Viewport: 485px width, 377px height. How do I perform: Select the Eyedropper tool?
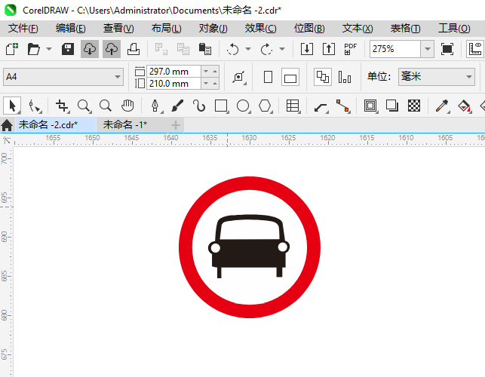pyautogui.click(x=442, y=106)
